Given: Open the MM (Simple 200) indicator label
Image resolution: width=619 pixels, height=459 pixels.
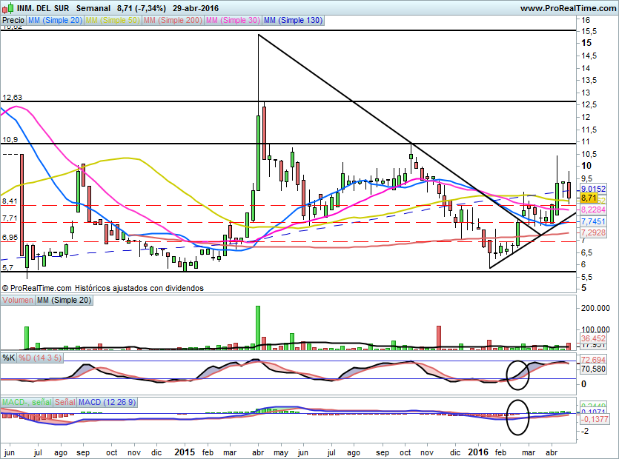Looking at the screenshot, I should (173, 20).
